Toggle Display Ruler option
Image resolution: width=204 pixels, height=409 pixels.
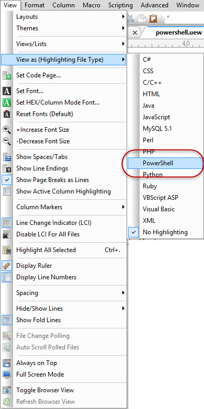coord(64,266)
